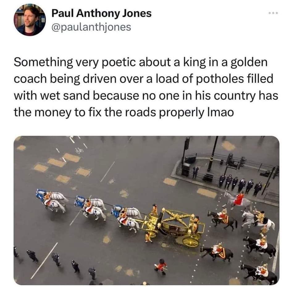
Task: Open the three-dot more options menu
Action: tap(273, 13)
